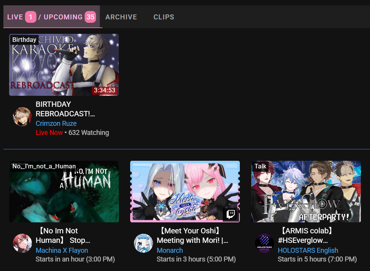The image size is (370, 271).
Task: Click the upcoming count badge showing 35
Action: (x=90, y=17)
